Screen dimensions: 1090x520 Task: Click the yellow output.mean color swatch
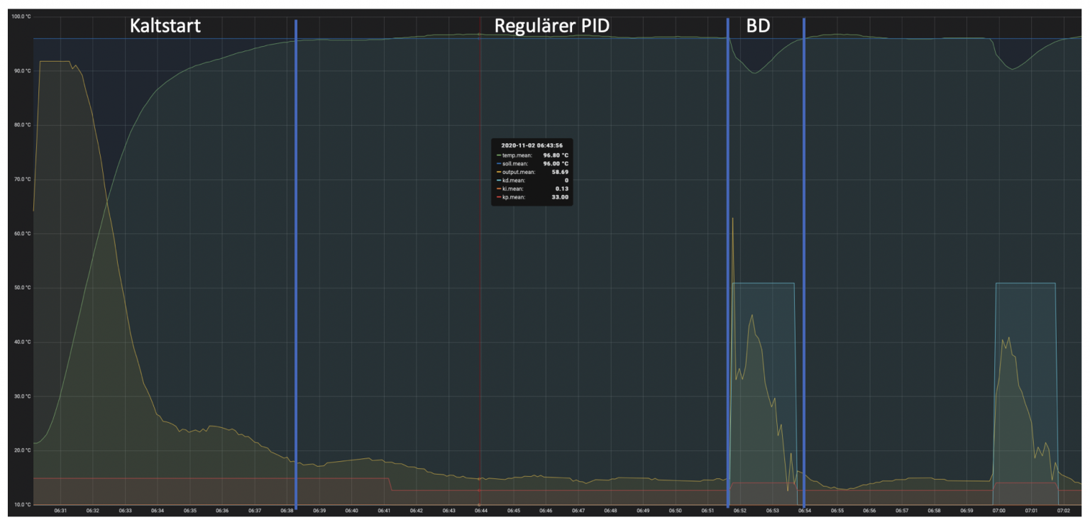click(498, 172)
